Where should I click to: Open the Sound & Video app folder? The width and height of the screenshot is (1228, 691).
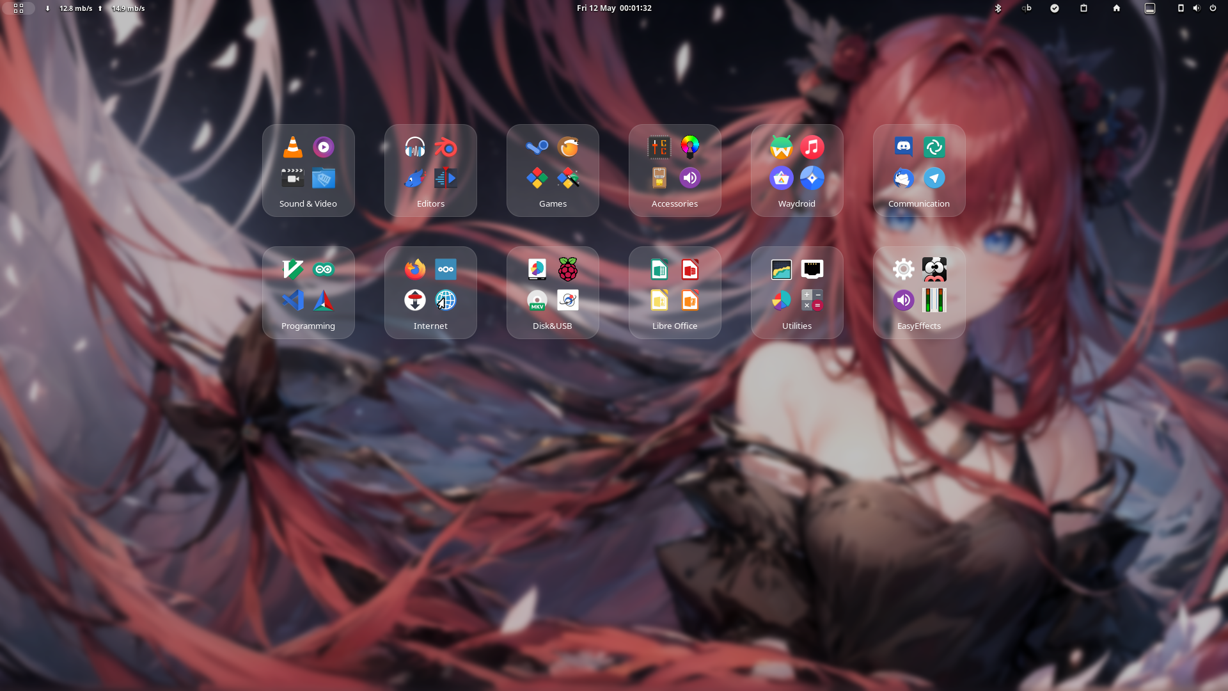click(308, 171)
